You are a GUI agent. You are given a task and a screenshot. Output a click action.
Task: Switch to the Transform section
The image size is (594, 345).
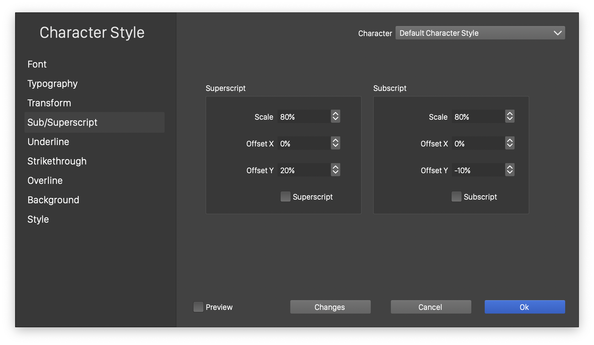49,103
